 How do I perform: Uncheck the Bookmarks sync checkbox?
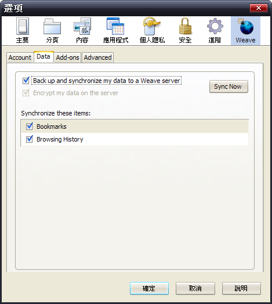coord(30,126)
